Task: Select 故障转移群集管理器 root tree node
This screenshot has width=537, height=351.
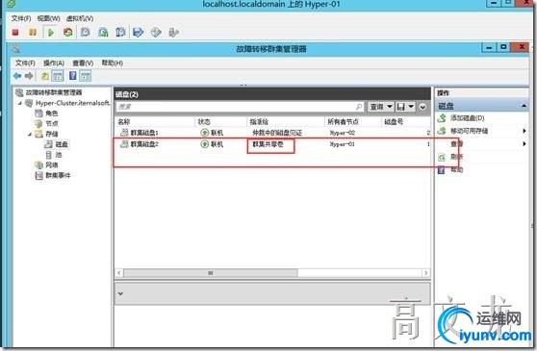Action: (x=54, y=92)
